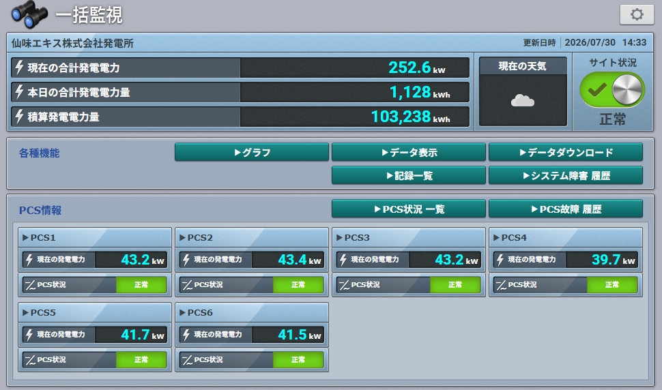This screenshot has height=390, width=662.
Task: Click PCS3 lightning power icon
Action: tap(343, 260)
